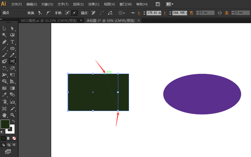Select the Magic Wand tool
The width and height of the screenshot is (251, 157).
(x=4, y=35)
